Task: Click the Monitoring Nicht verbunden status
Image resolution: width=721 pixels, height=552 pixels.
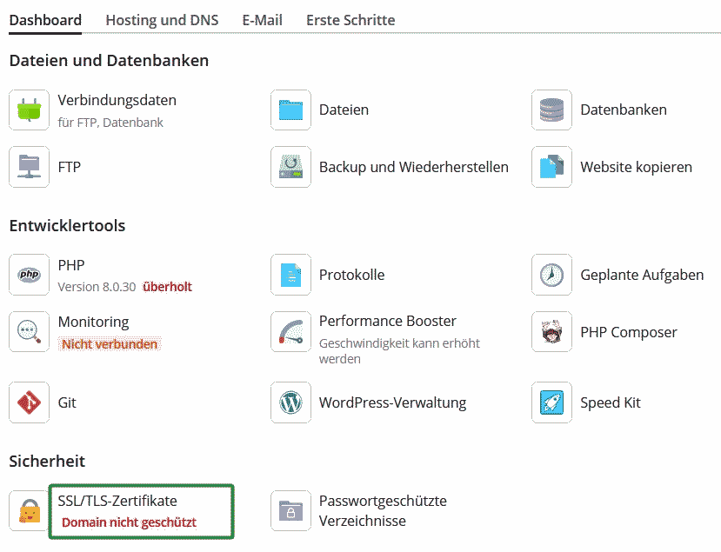Action: click(110, 344)
